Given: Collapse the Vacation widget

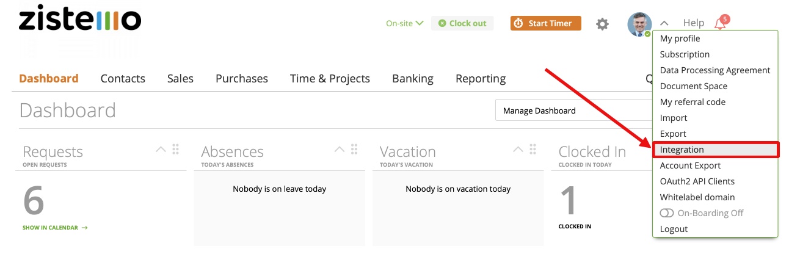Looking at the screenshot, I should (518, 149).
